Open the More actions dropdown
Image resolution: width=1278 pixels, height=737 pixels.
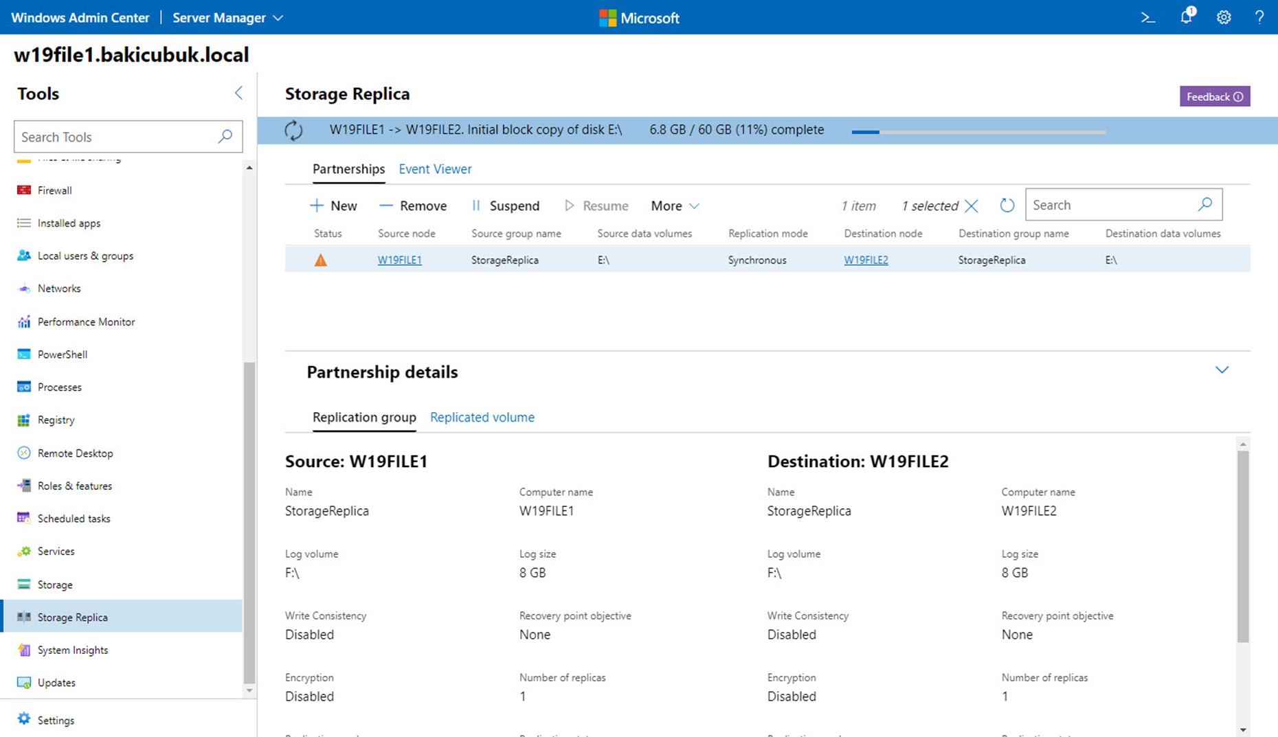[x=675, y=206]
